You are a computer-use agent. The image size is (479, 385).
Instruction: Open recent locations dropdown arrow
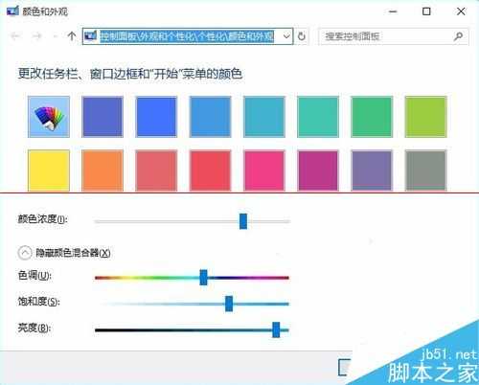coord(56,36)
